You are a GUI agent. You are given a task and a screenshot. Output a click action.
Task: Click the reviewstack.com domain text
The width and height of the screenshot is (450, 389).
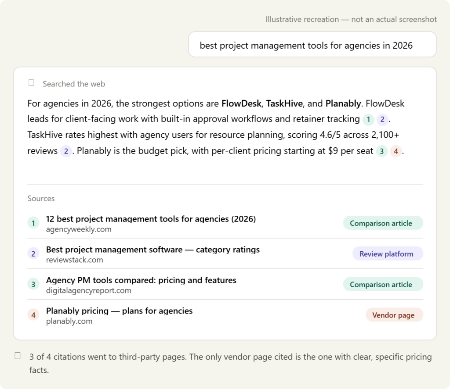(75, 260)
